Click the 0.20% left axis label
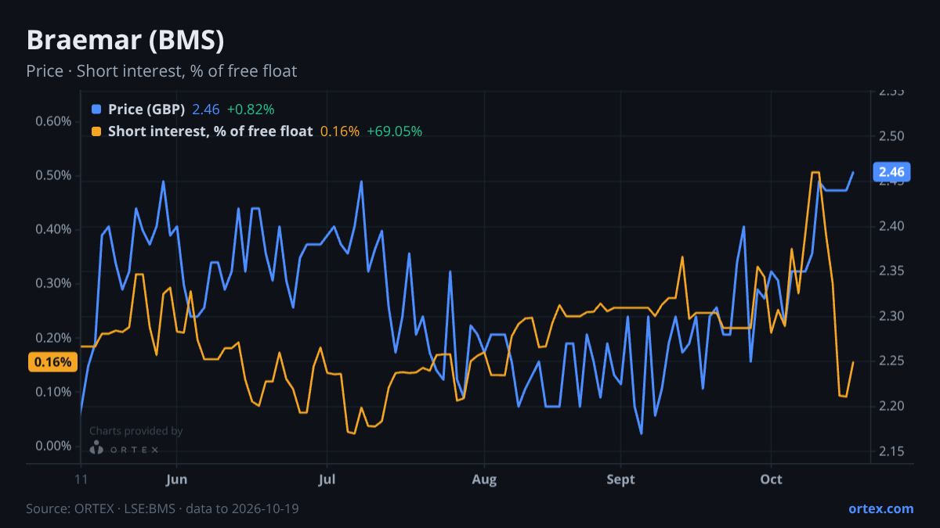This screenshot has height=528, width=940. click(53, 338)
